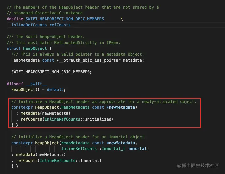Click the comment about newly-allocated object
Screen dimensions: 225x174
click(104, 102)
